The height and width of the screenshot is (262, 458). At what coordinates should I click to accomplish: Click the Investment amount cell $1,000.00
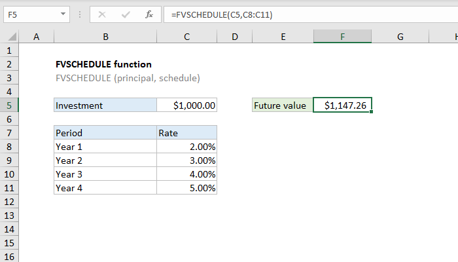pyautogui.click(x=186, y=105)
